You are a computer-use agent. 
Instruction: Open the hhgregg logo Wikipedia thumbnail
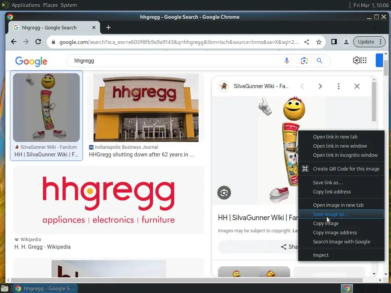point(108,200)
